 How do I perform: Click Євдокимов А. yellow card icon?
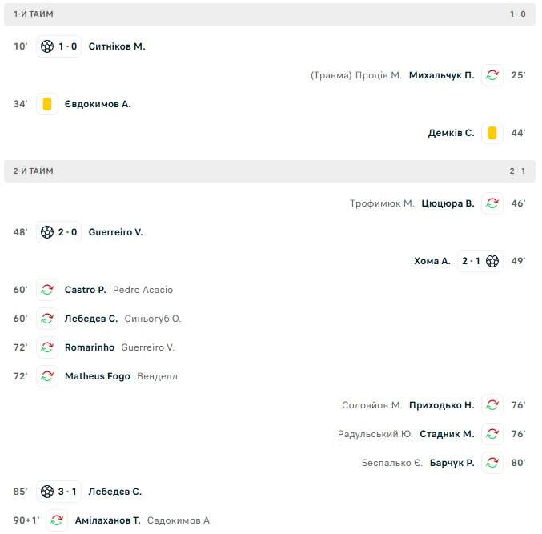(x=47, y=104)
